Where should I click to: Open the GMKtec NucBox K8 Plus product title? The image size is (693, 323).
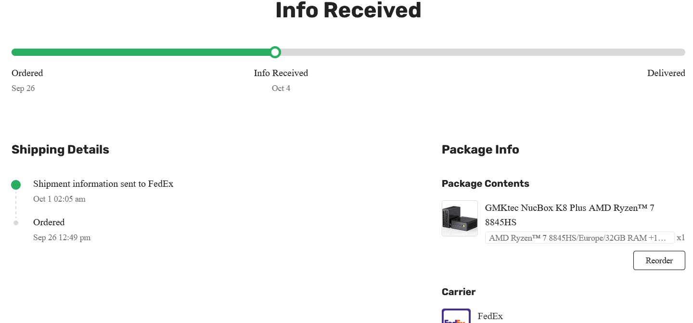tap(569, 215)
